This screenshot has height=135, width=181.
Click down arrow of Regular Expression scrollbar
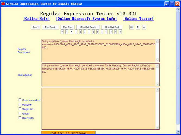[157, 60]
